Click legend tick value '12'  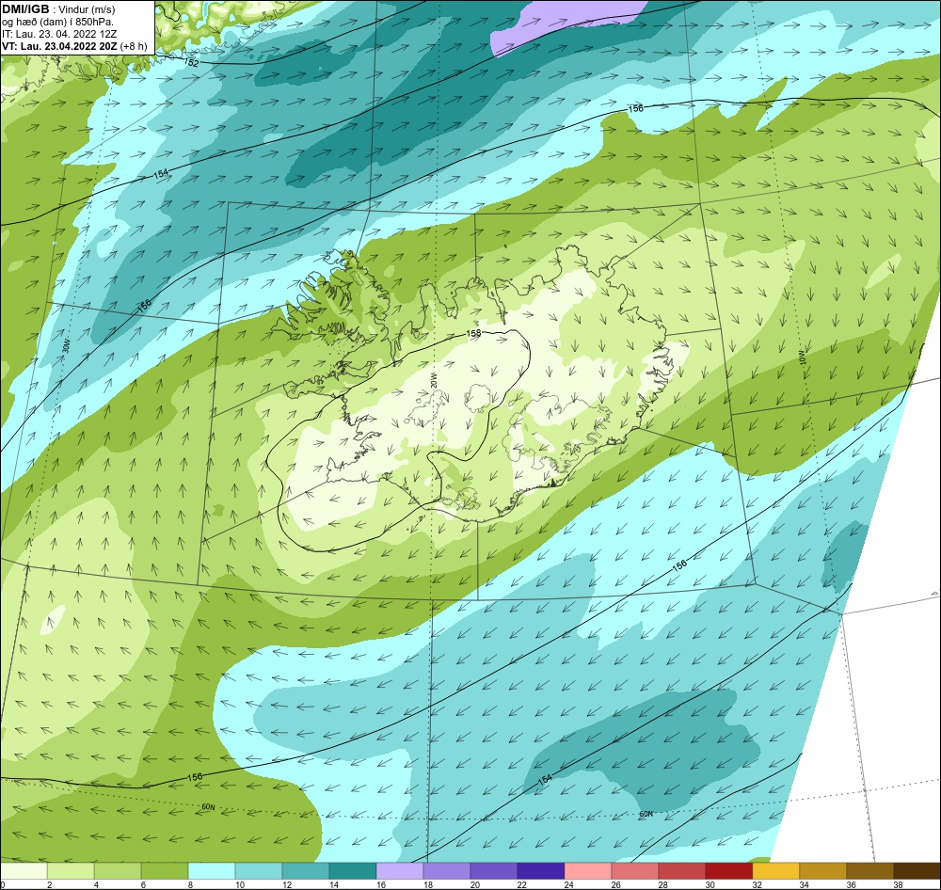[287, 884]
